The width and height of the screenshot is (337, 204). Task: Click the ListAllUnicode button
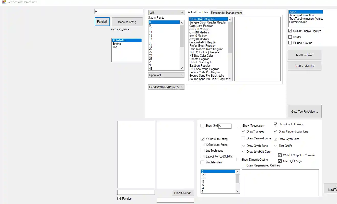[x=183, y=193]
